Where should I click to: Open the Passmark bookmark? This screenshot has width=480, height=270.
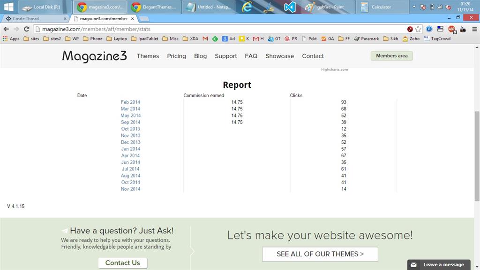[367, 39]
